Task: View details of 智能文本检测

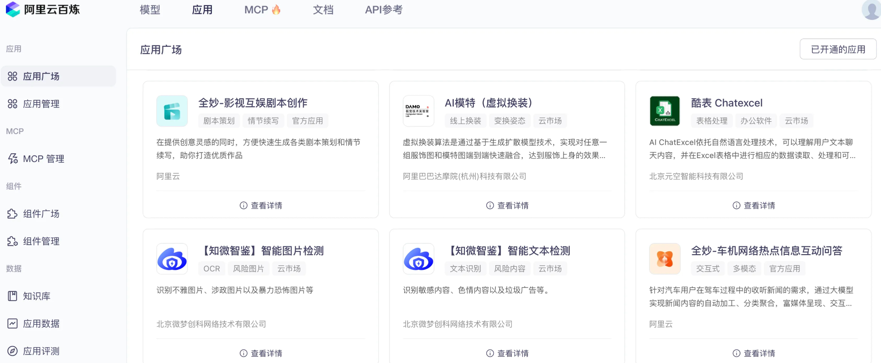Action: pos(507,353)
